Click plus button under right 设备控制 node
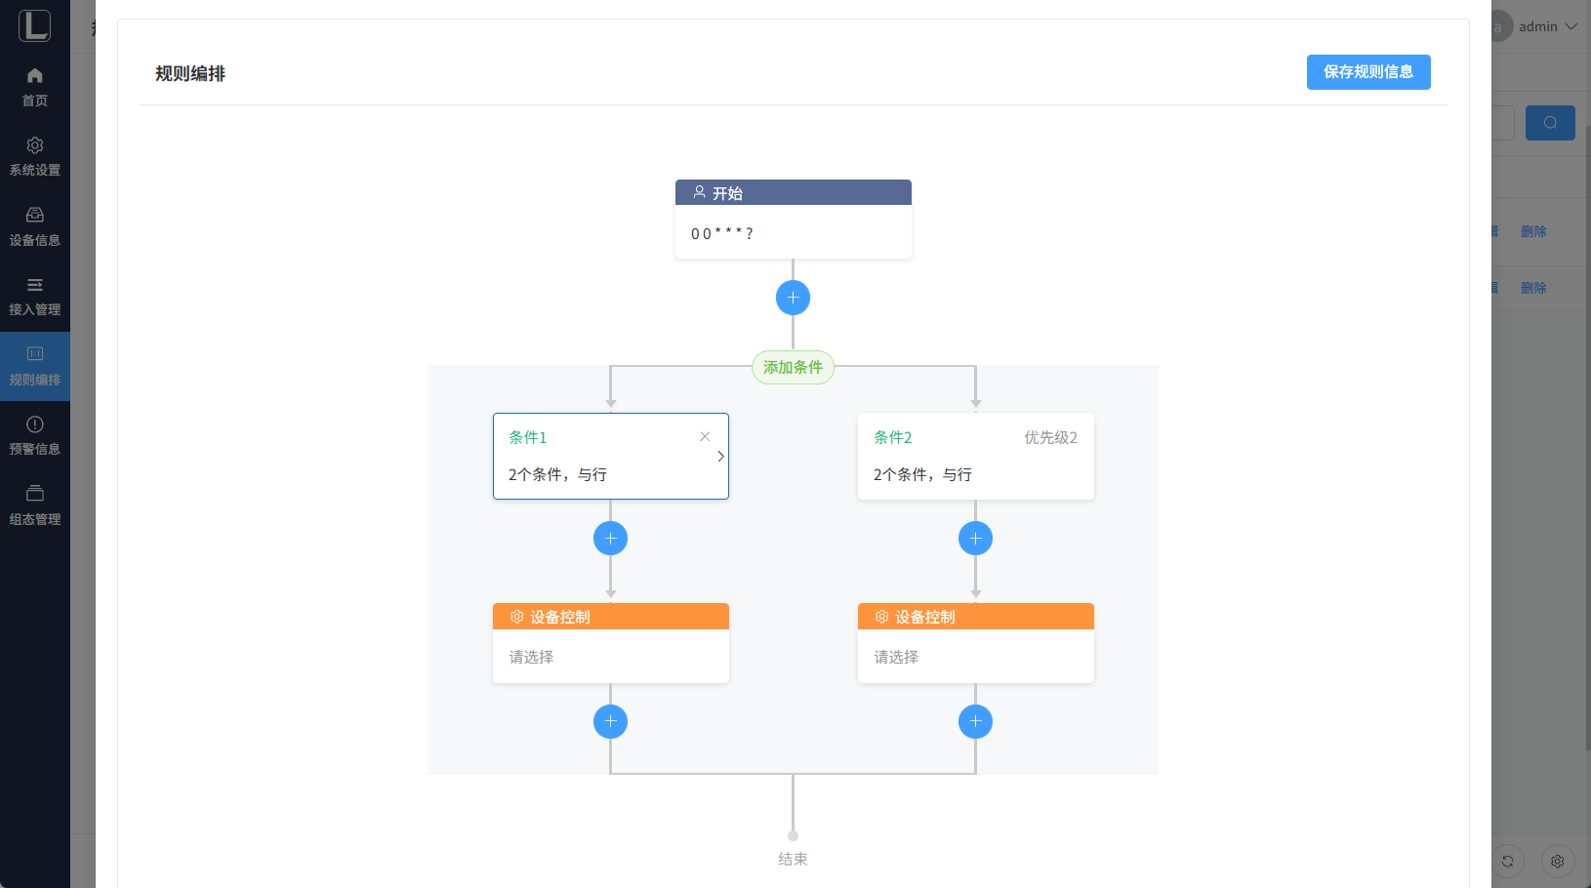The width and height of the screenshot is (1591, 888). click(975, 722)
